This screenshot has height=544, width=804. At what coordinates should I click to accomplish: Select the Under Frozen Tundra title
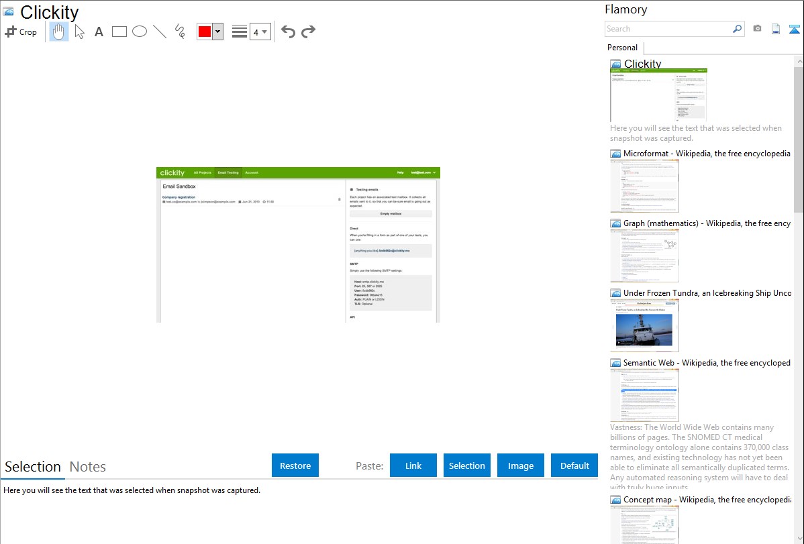click(x=707, y=292)
